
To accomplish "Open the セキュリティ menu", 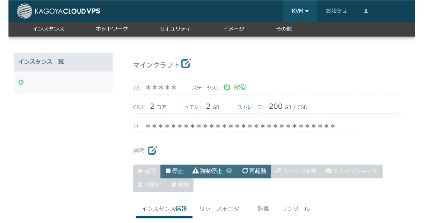I will pyautogui.click(x=175, y=29).
